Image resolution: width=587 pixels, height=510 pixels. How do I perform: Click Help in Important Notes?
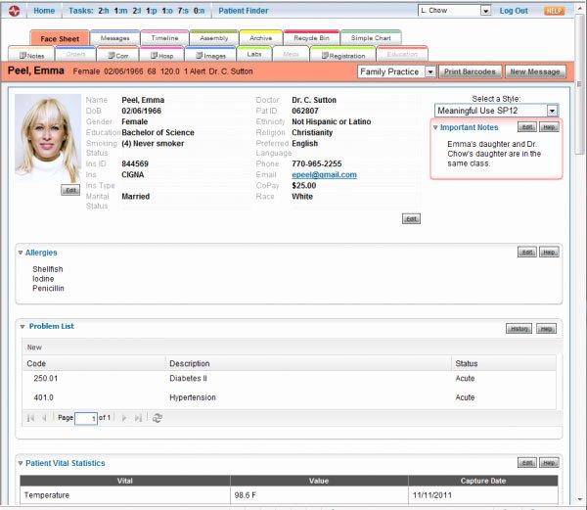pos(549,127)
